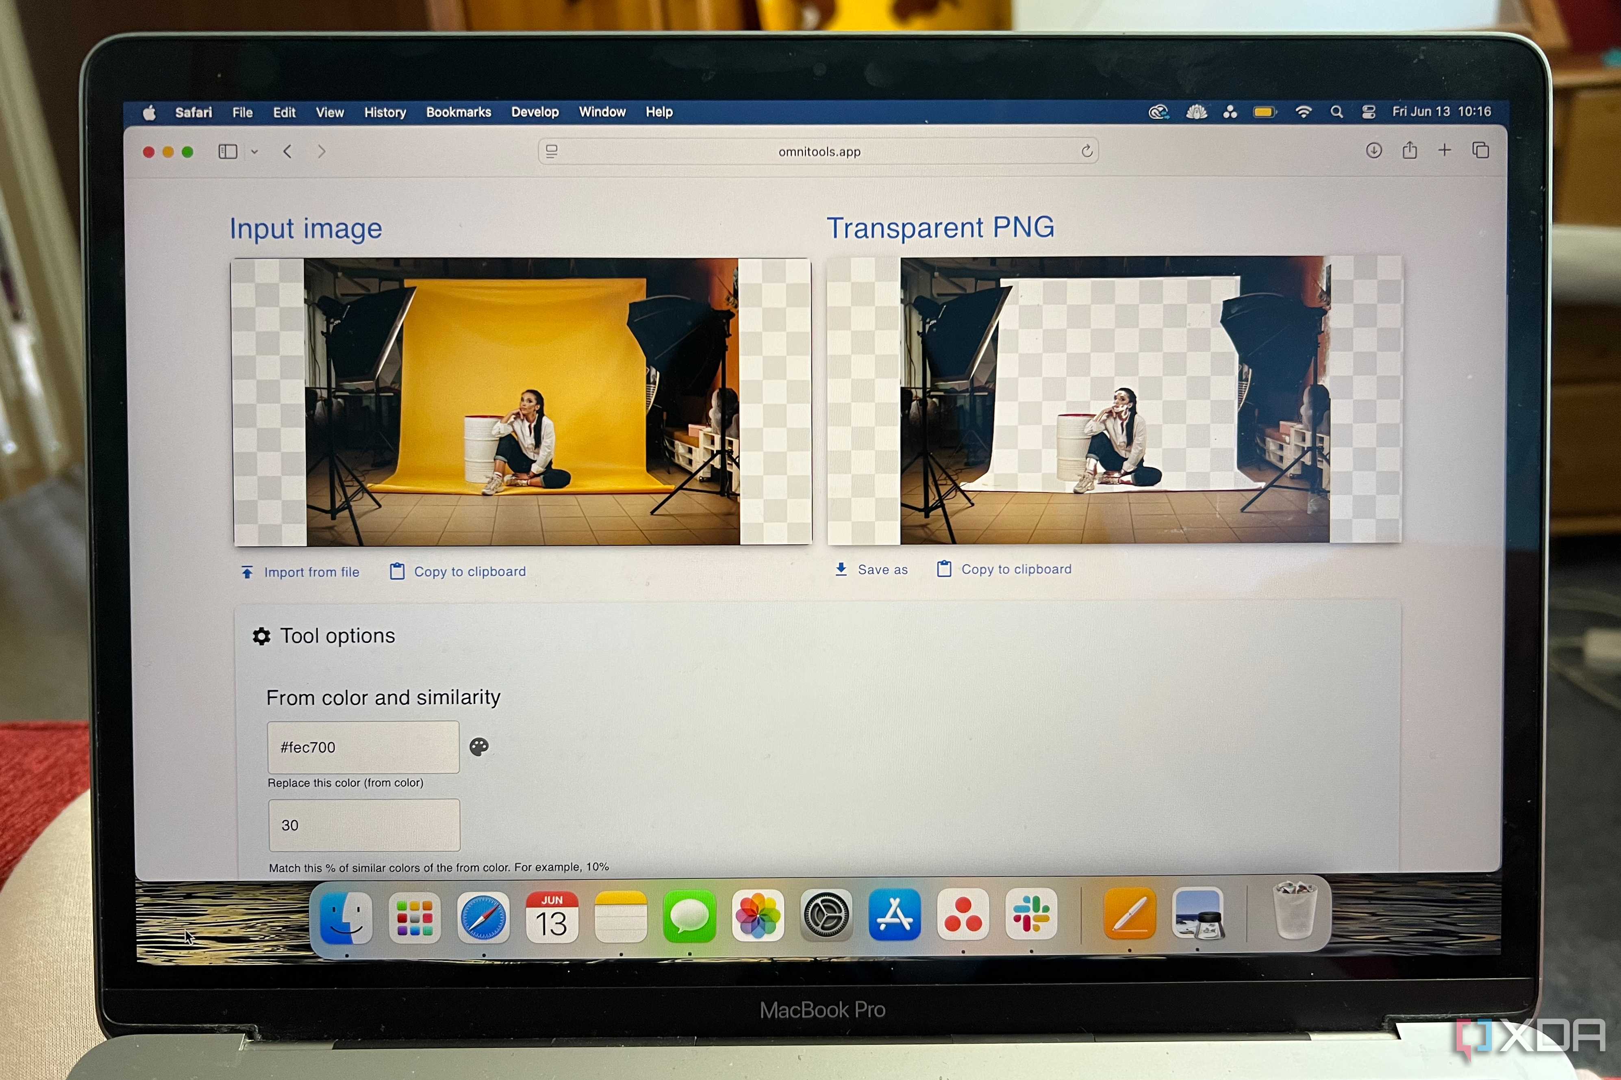Open App Store from the Dock

click(895, 915)
